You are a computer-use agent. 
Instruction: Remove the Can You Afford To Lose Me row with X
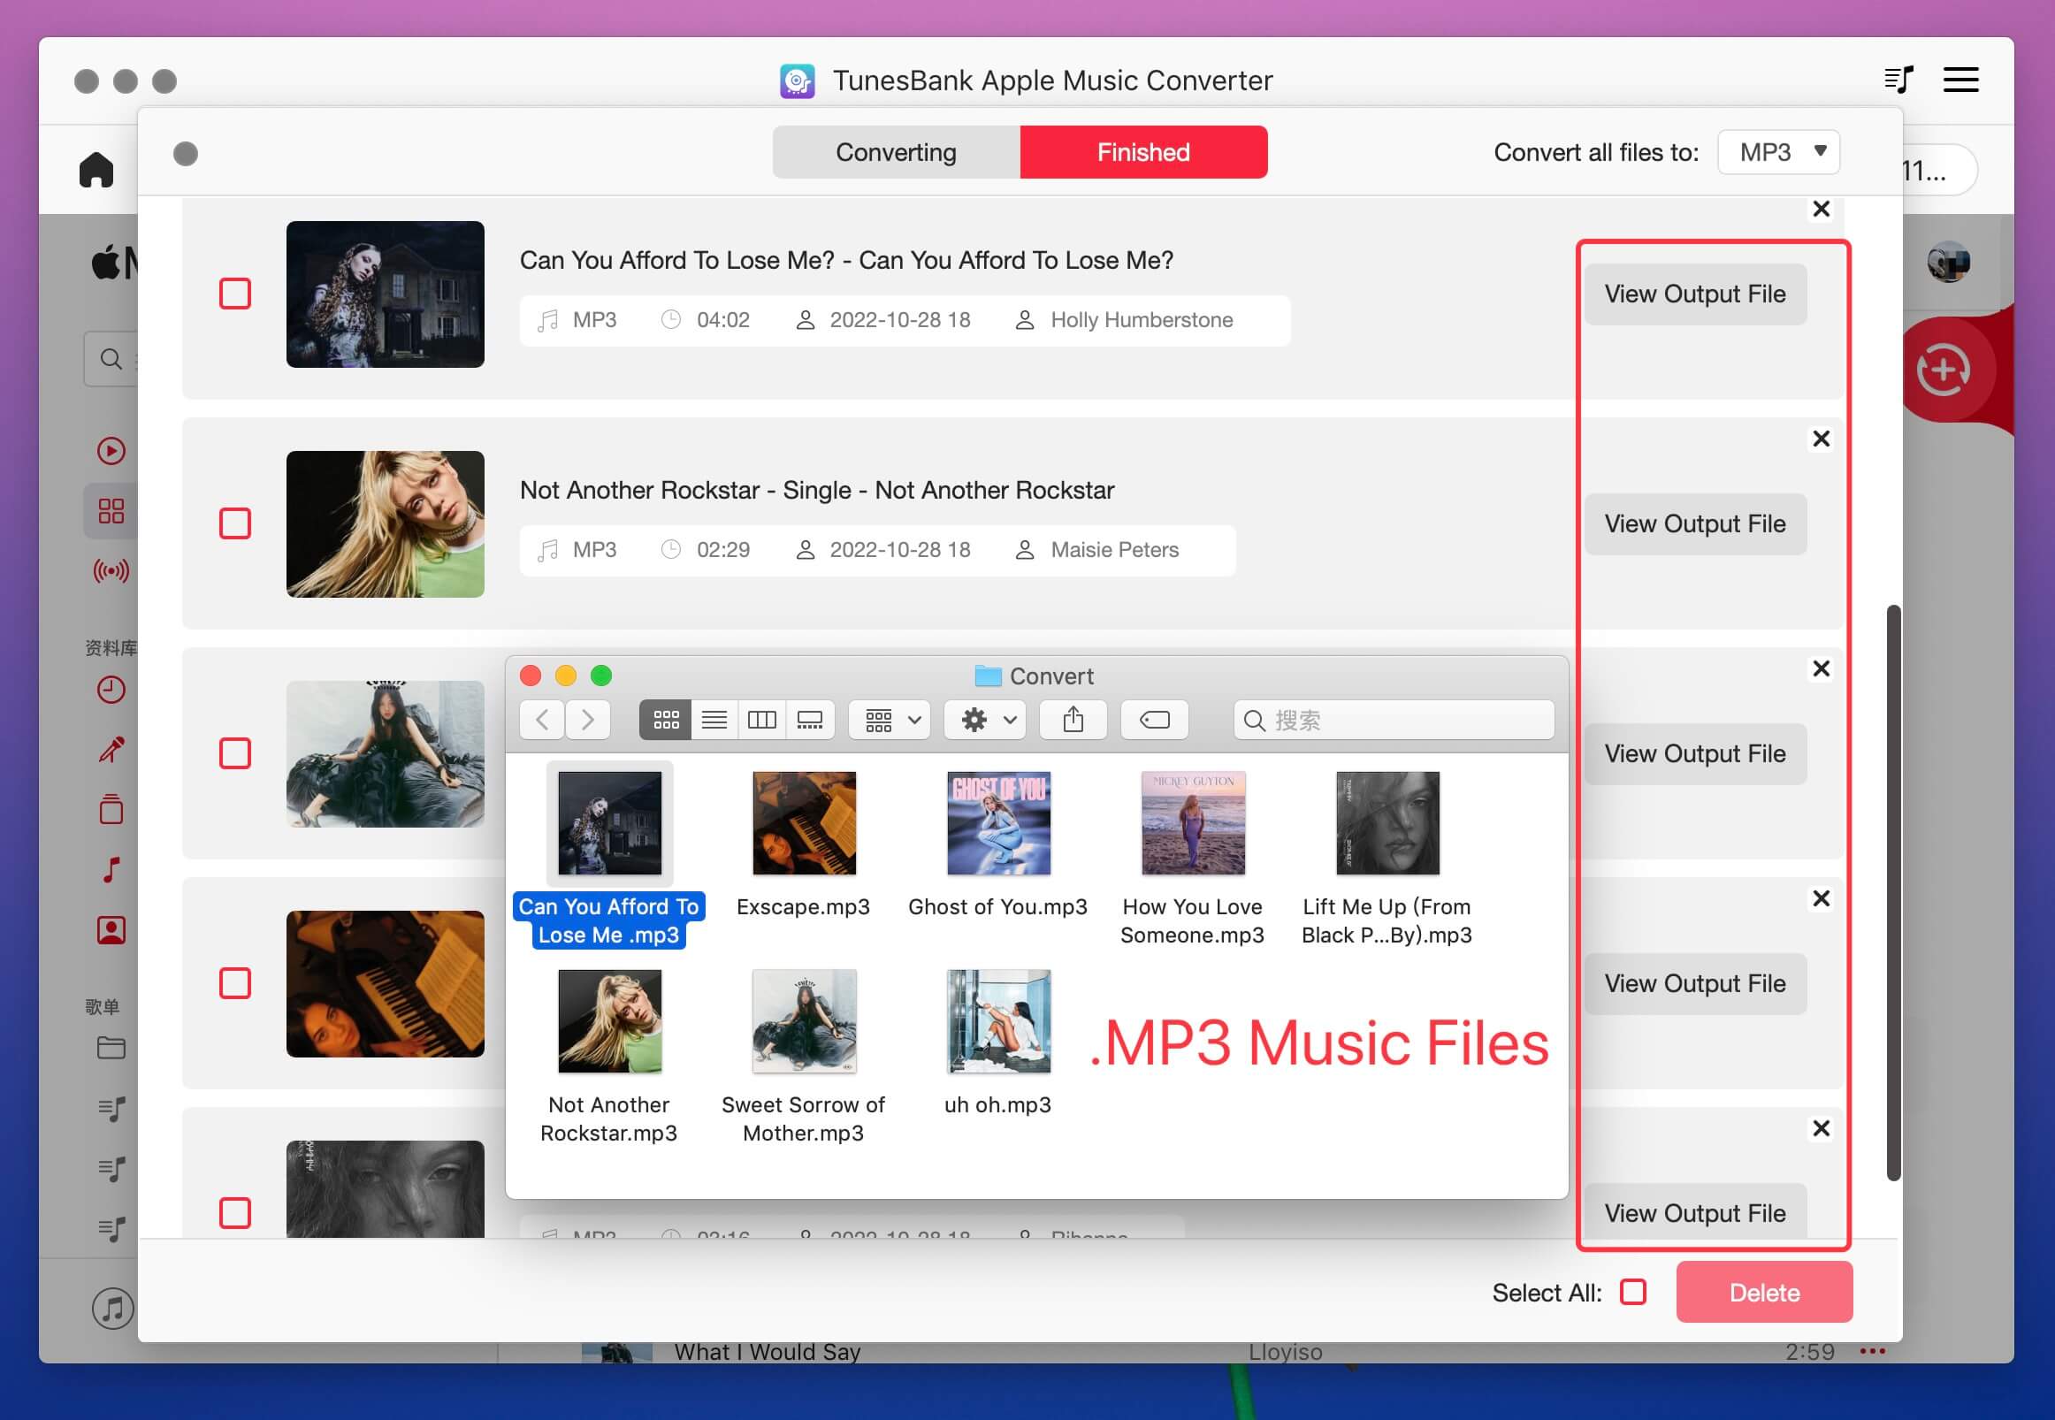pos(1821,209)
